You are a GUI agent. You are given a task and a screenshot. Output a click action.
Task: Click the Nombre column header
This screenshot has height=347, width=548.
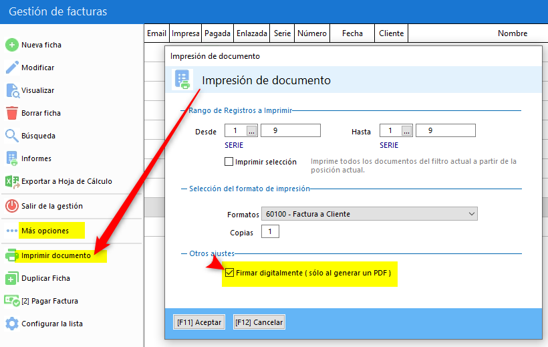(x=513, y=33)
